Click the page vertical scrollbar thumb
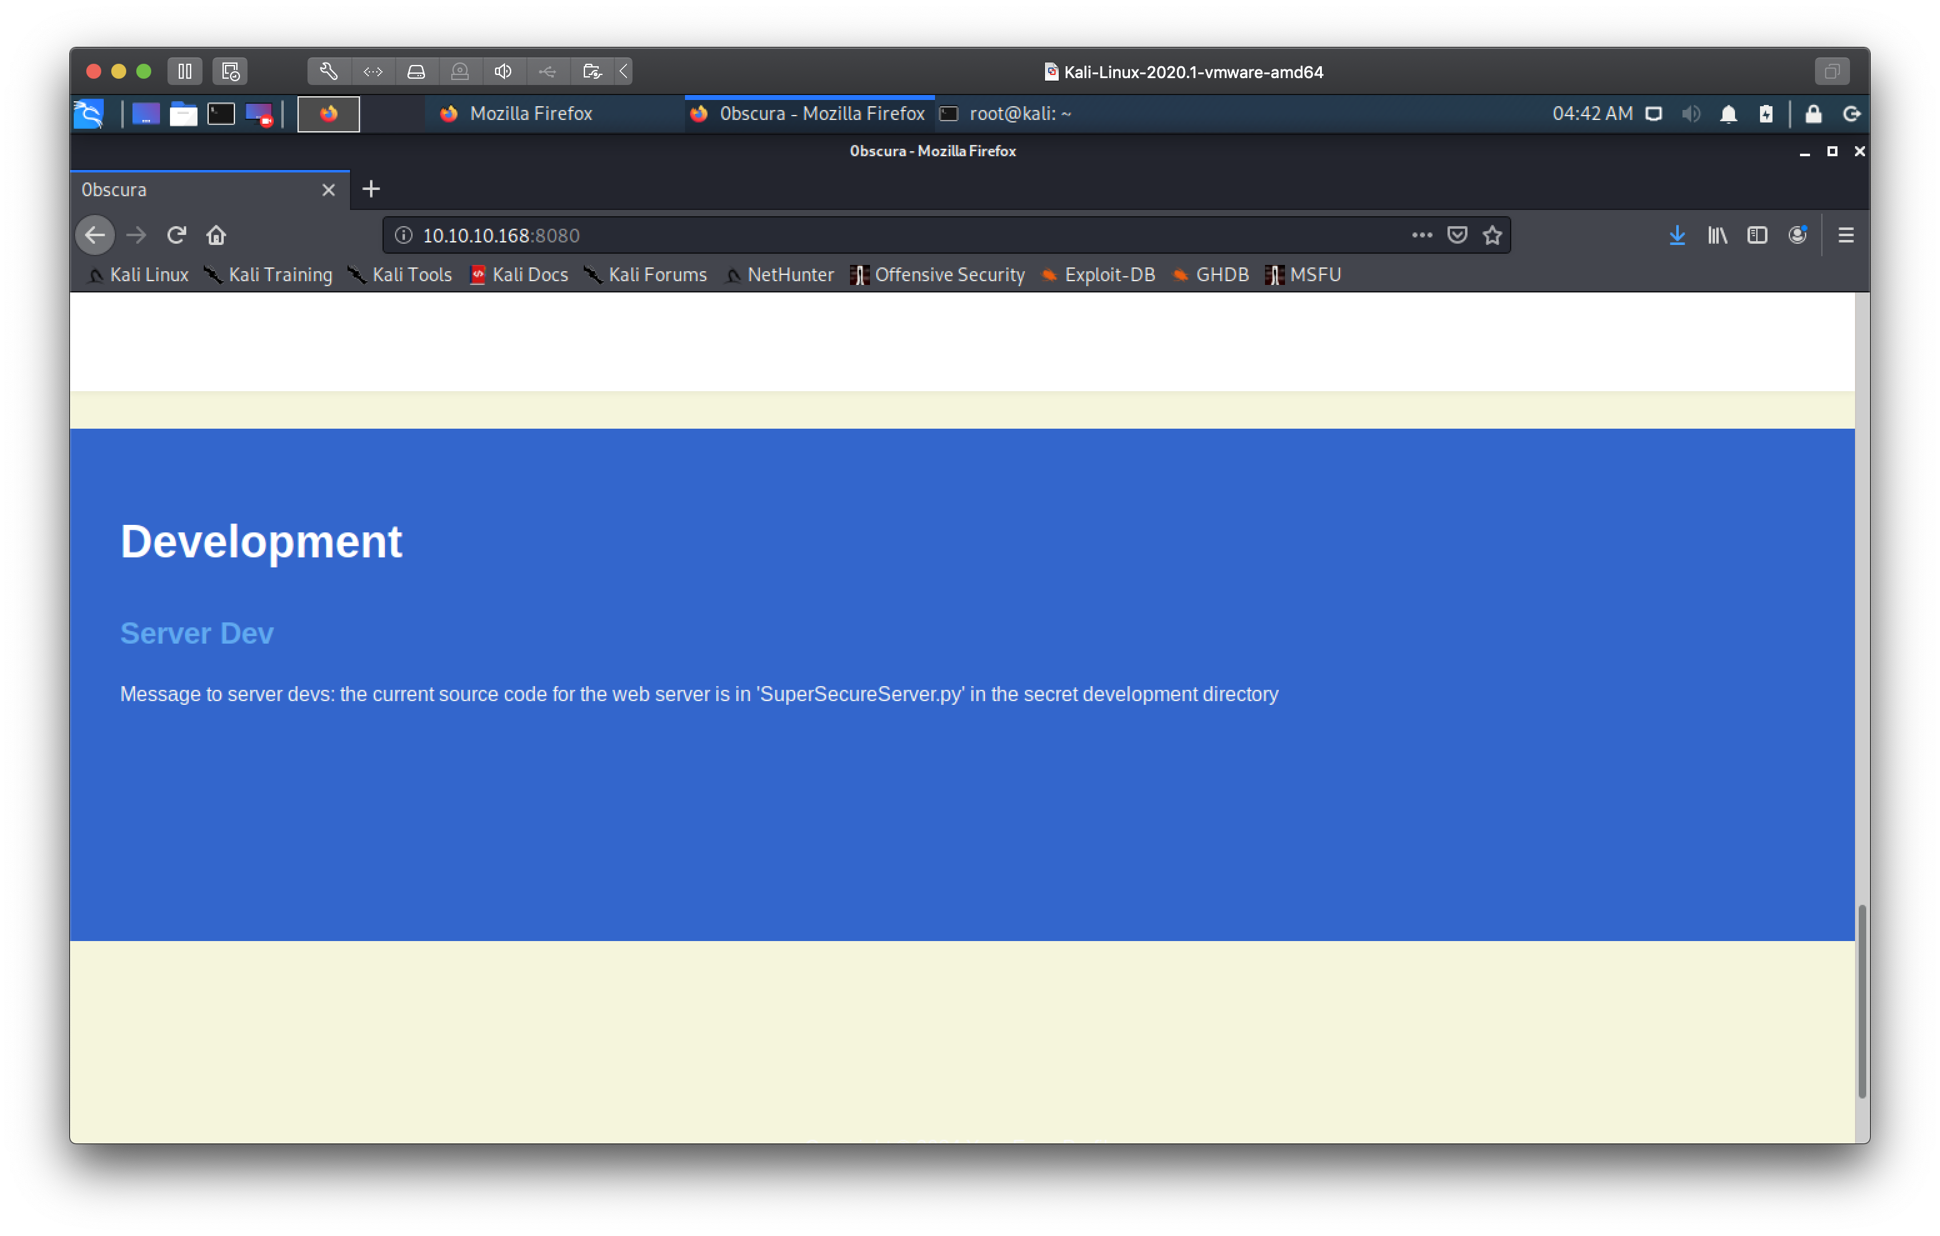1940x1236 pixels. [x=1861, y=999]
